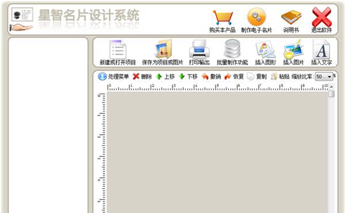Open 制作电子名片 gear icon

tap(257, 17)
